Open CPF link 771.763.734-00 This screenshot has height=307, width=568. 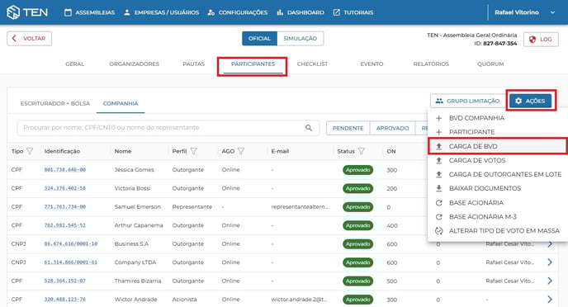pos(65,206)
